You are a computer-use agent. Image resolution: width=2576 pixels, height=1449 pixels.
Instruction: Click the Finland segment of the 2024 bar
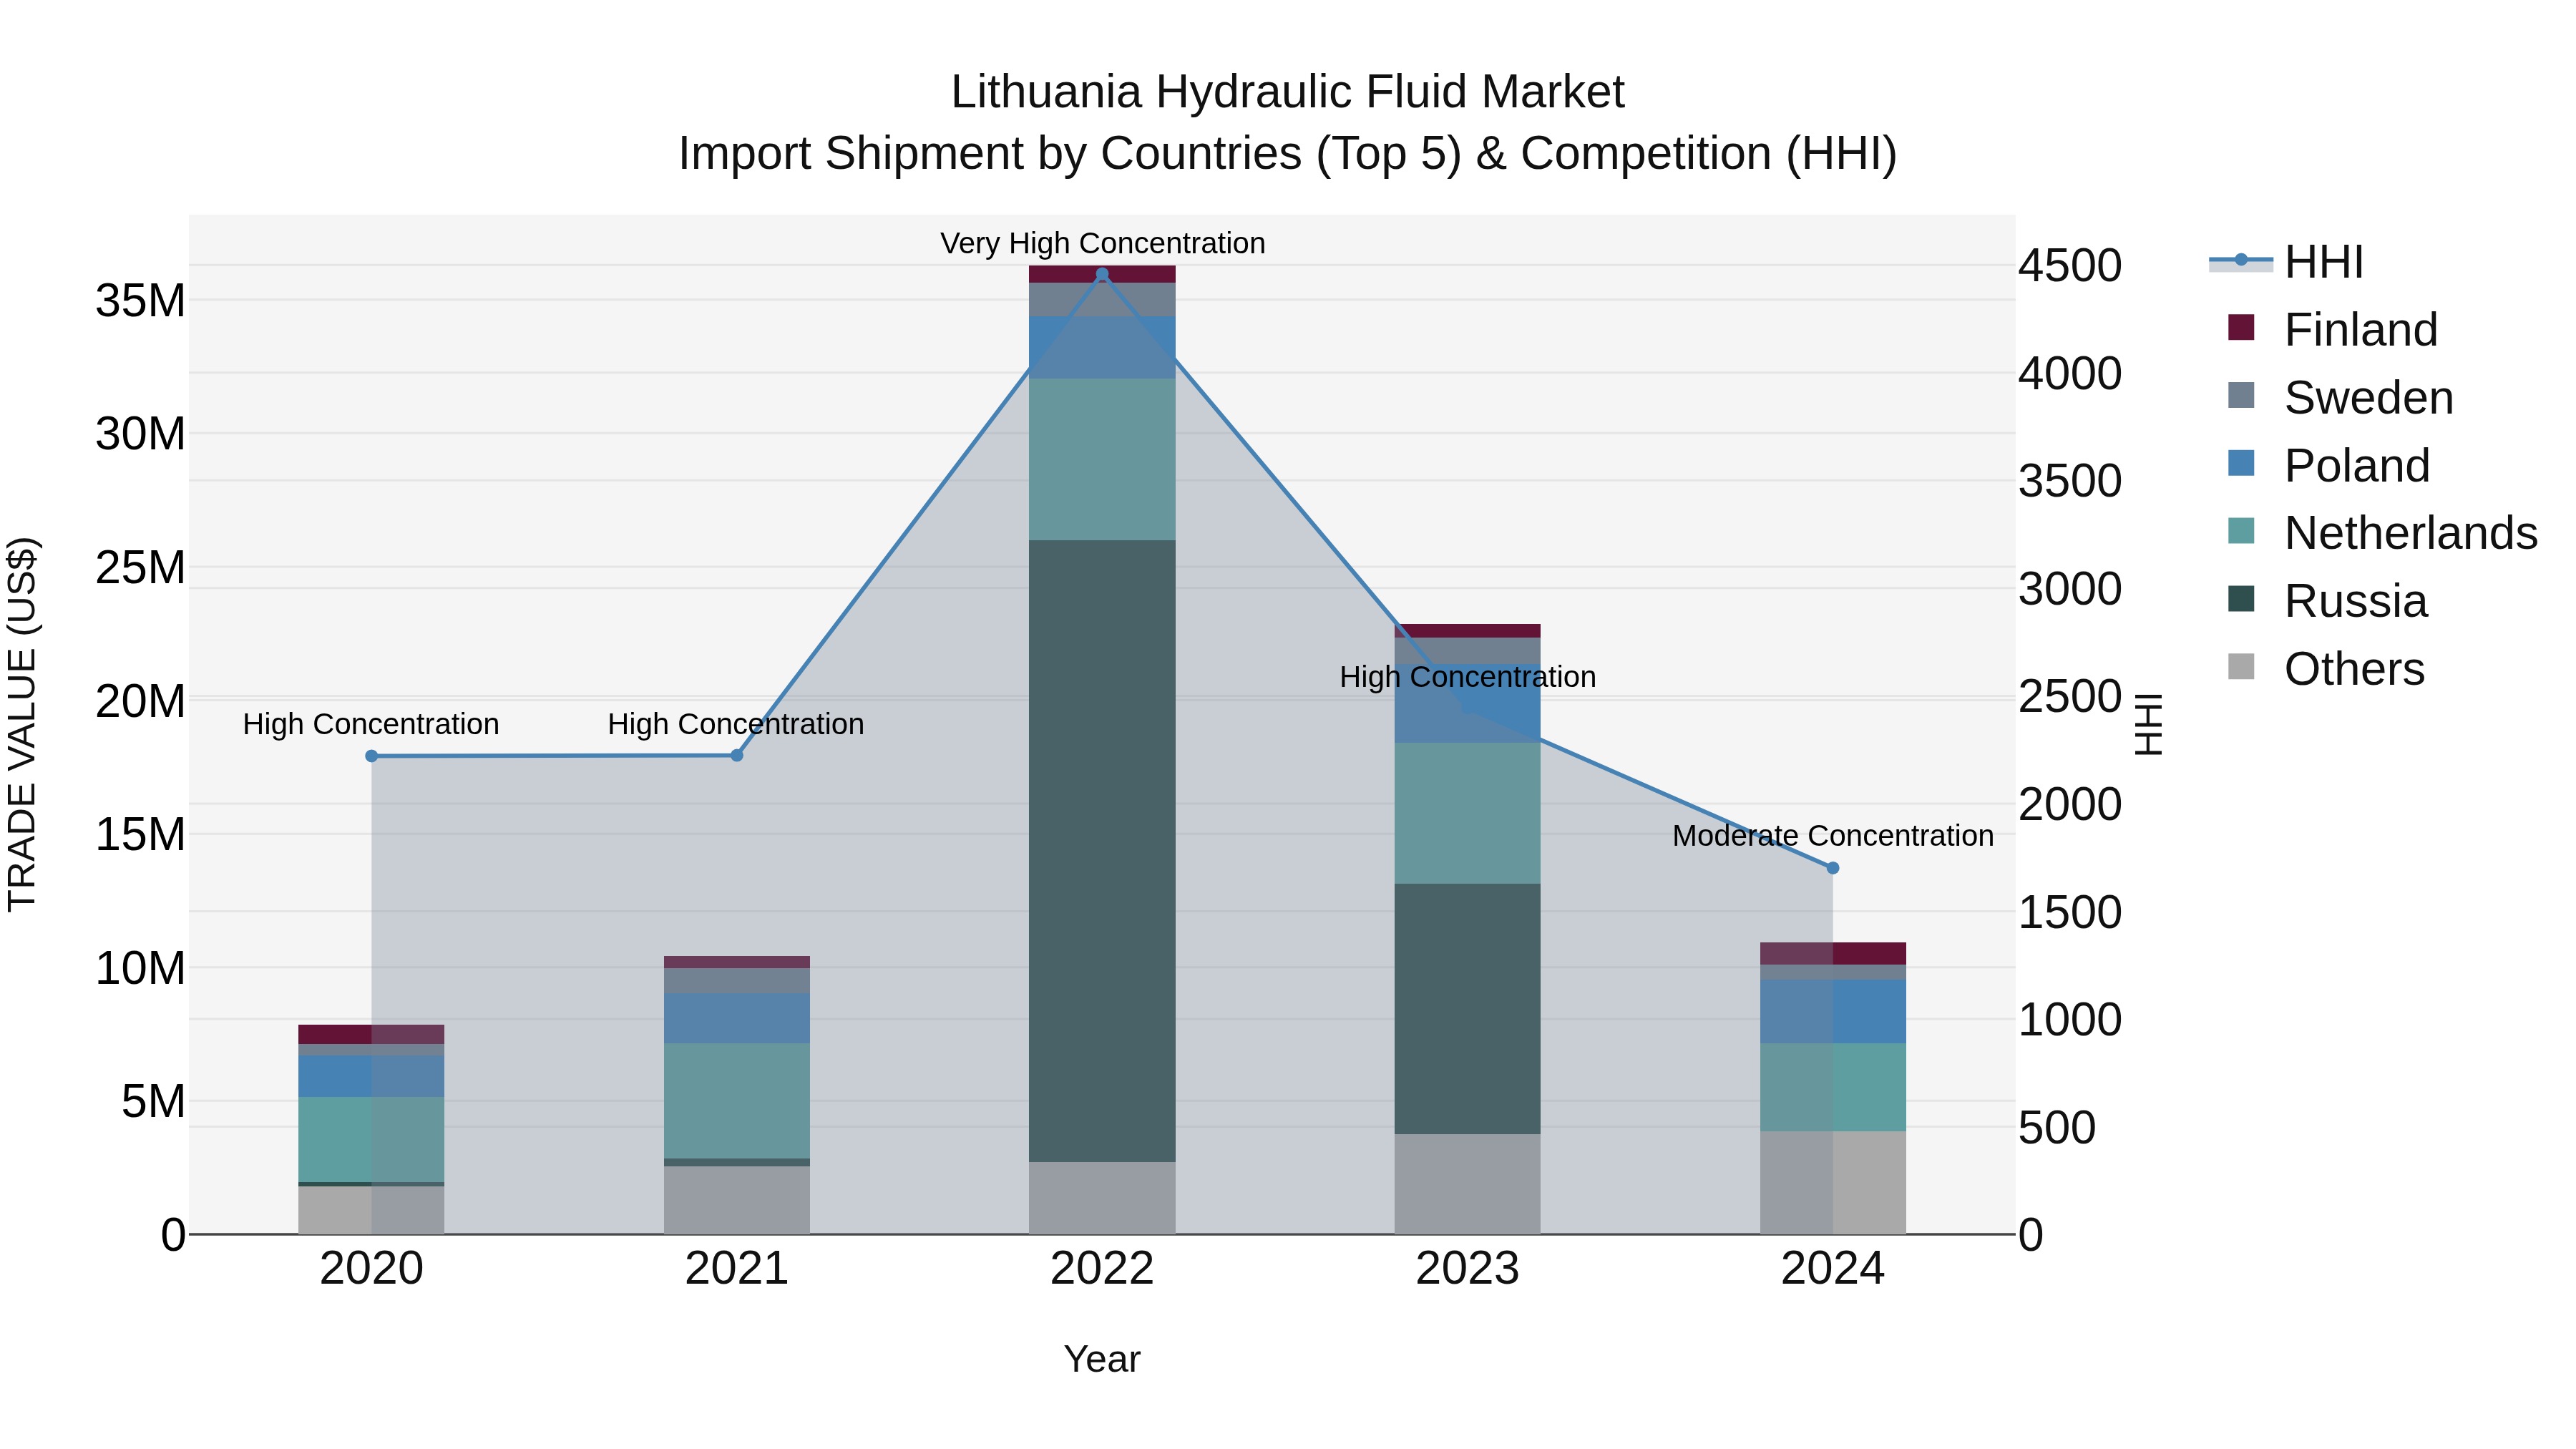(x=1833, y=953)
